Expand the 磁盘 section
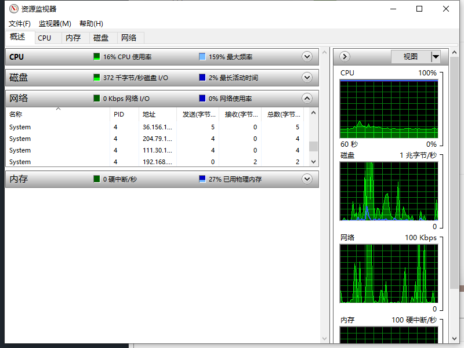The width and height of the screenshot is (464, 348). coord(307,78)
